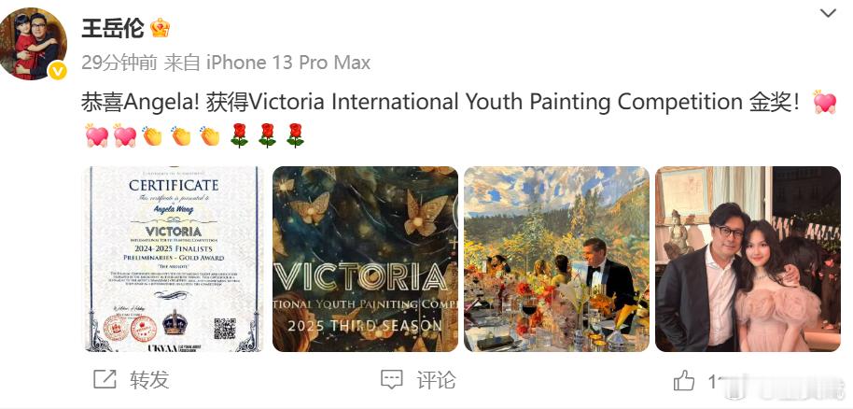The image size is (853, 409).
Task: Open the father and daughter photo
Action: coord(748,259)
